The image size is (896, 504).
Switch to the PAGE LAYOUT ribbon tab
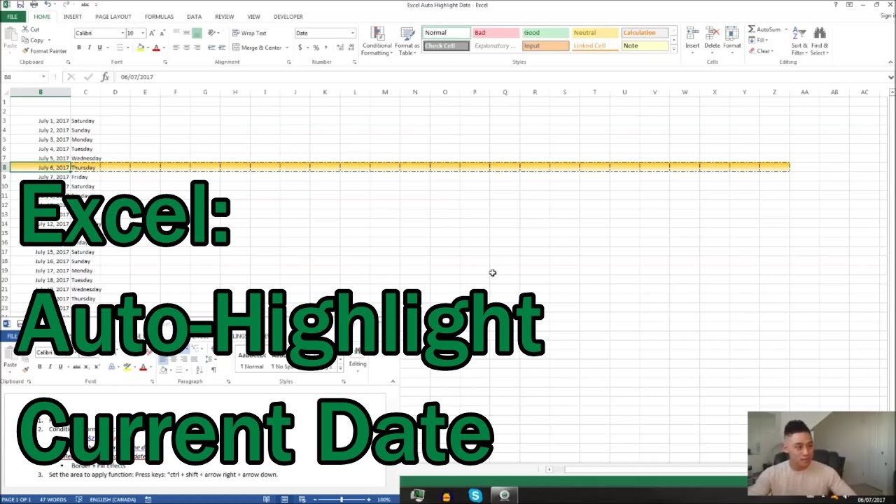click(x=113, y=17)
